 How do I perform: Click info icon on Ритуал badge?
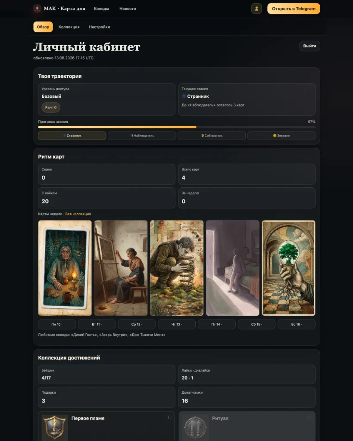coord(309,417)
